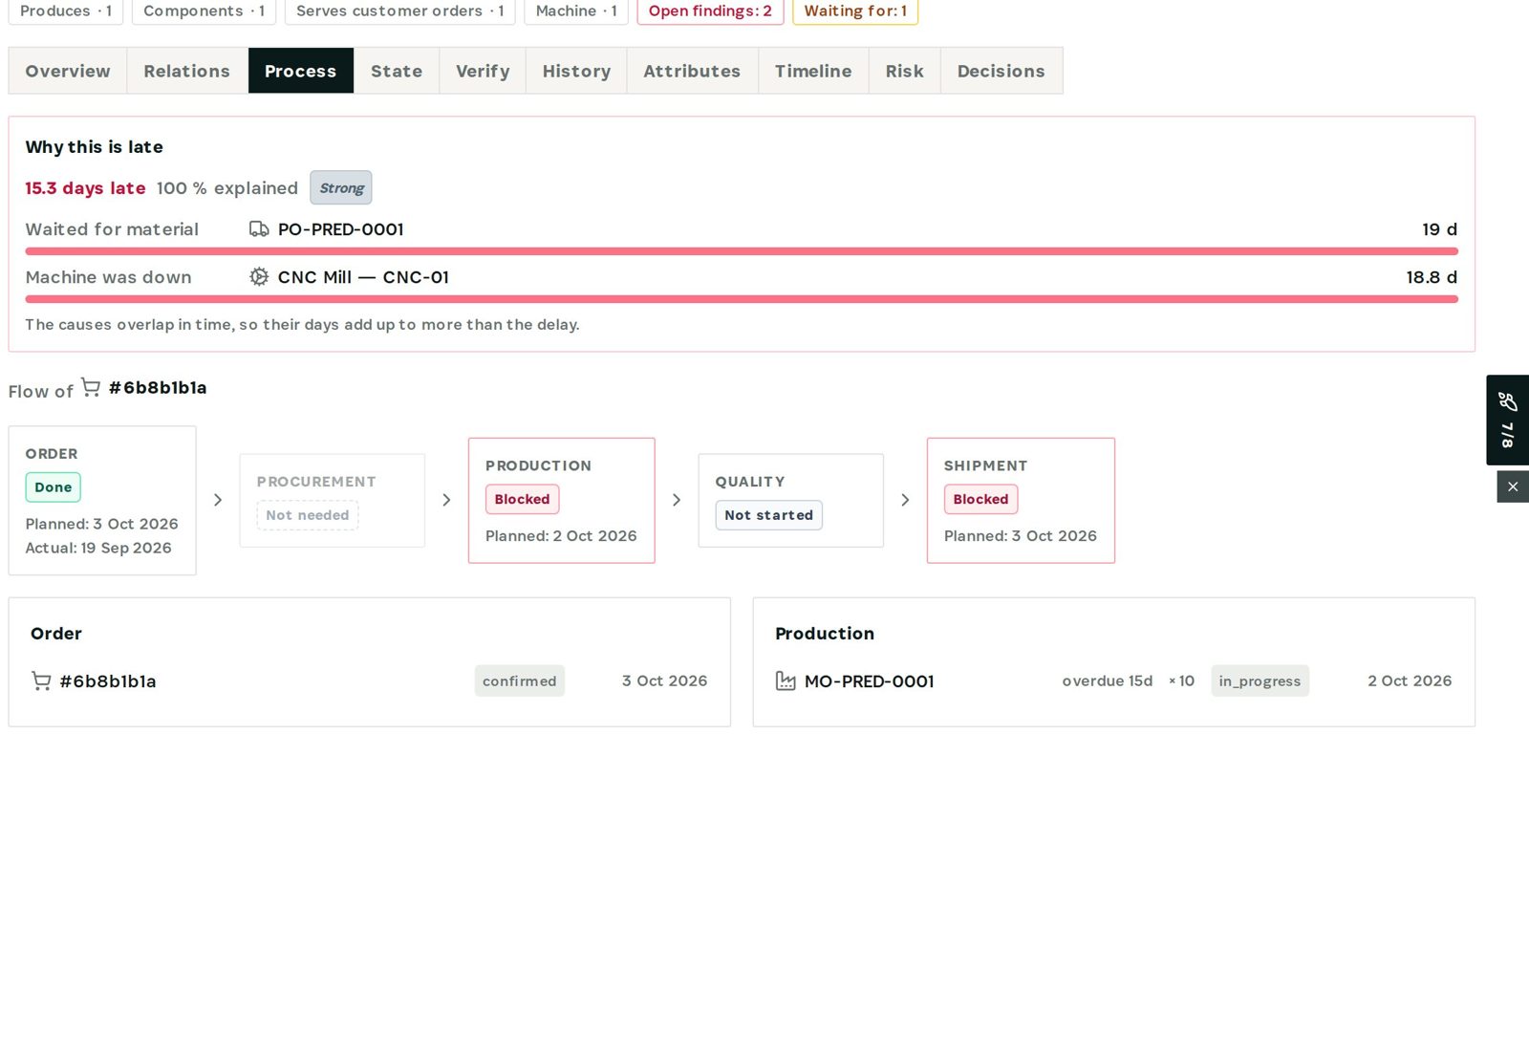Click the Components · 1 chip
The height and width of the screenshot is (1037, 1529).
tap(205, 11)
